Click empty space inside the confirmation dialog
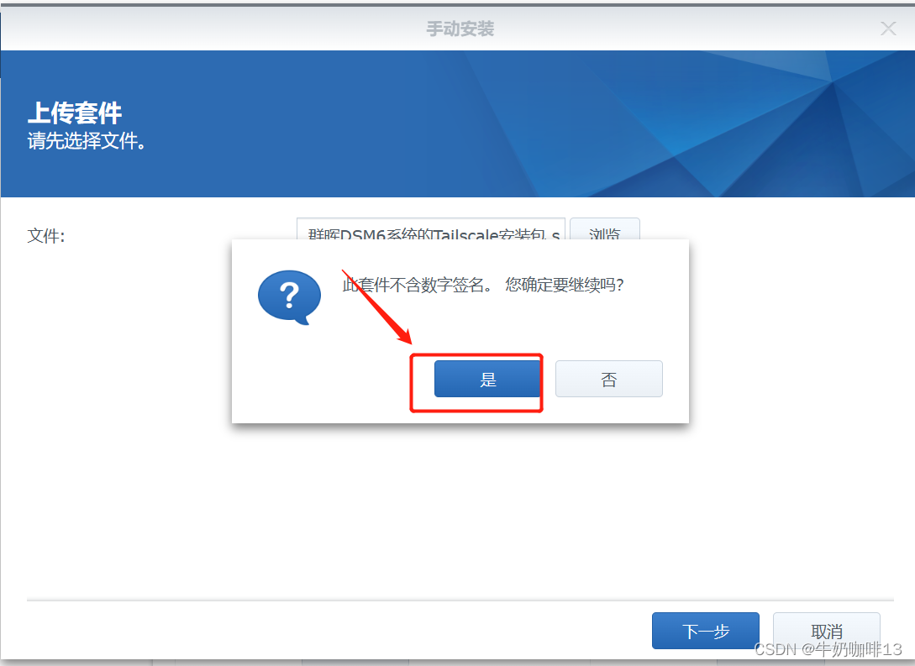915x666 pixels. click(327, 379)
